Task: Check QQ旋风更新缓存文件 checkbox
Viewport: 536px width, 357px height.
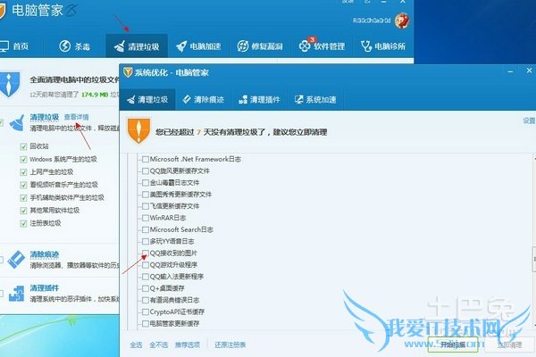Action: point(146,170)
